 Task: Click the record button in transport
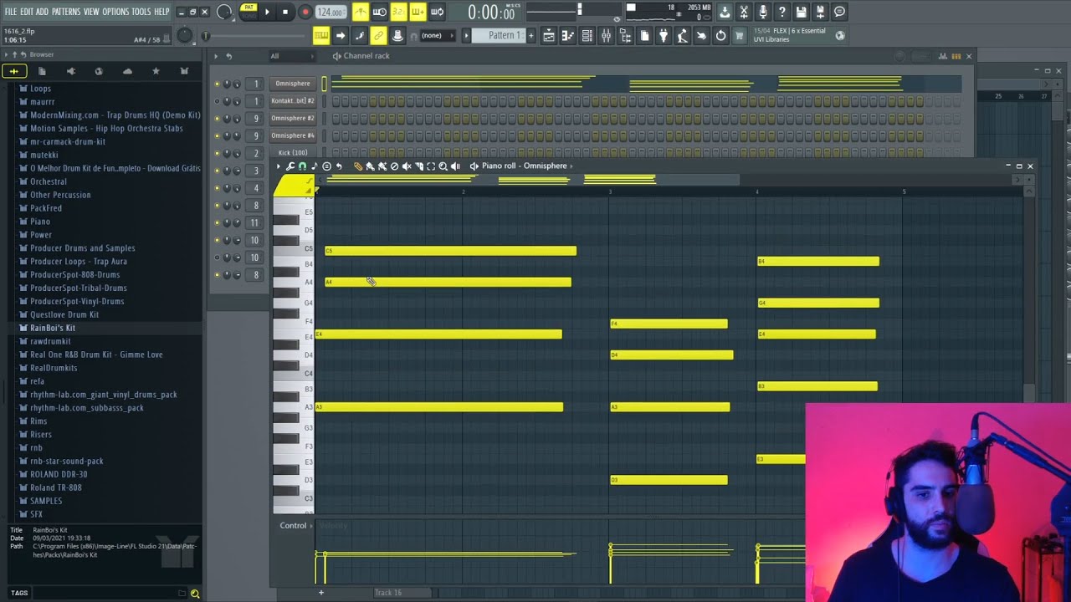(x=305, y=12)
